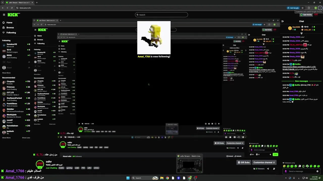
Task: Open recommended channel SoySaucePacked
Action: click(x=16, y=99)
